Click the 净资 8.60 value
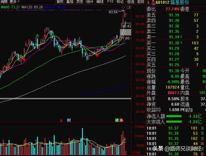 tap(175, 104)
